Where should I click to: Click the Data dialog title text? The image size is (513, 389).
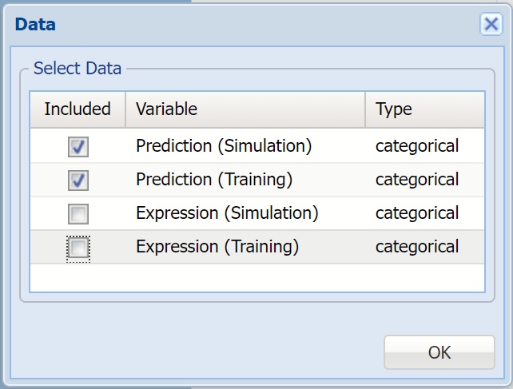[36, 25]
